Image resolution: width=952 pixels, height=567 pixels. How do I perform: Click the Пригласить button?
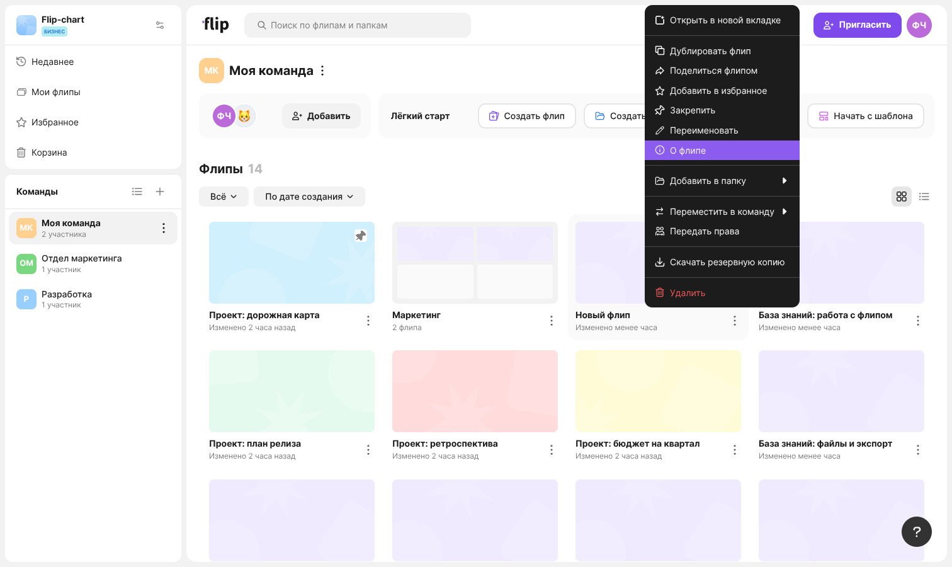(x=858, y=25)
